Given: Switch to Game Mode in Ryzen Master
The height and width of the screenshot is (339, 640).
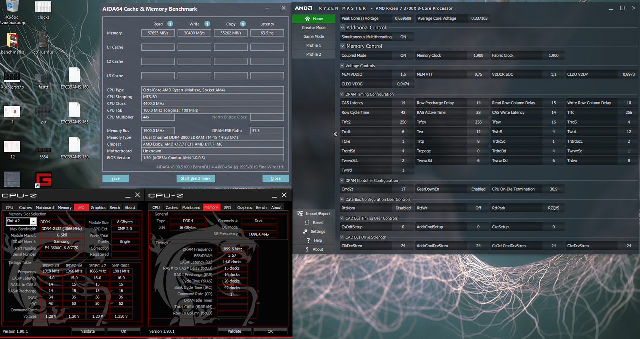Looking at the screenshot, I should (x=313, y=37).
